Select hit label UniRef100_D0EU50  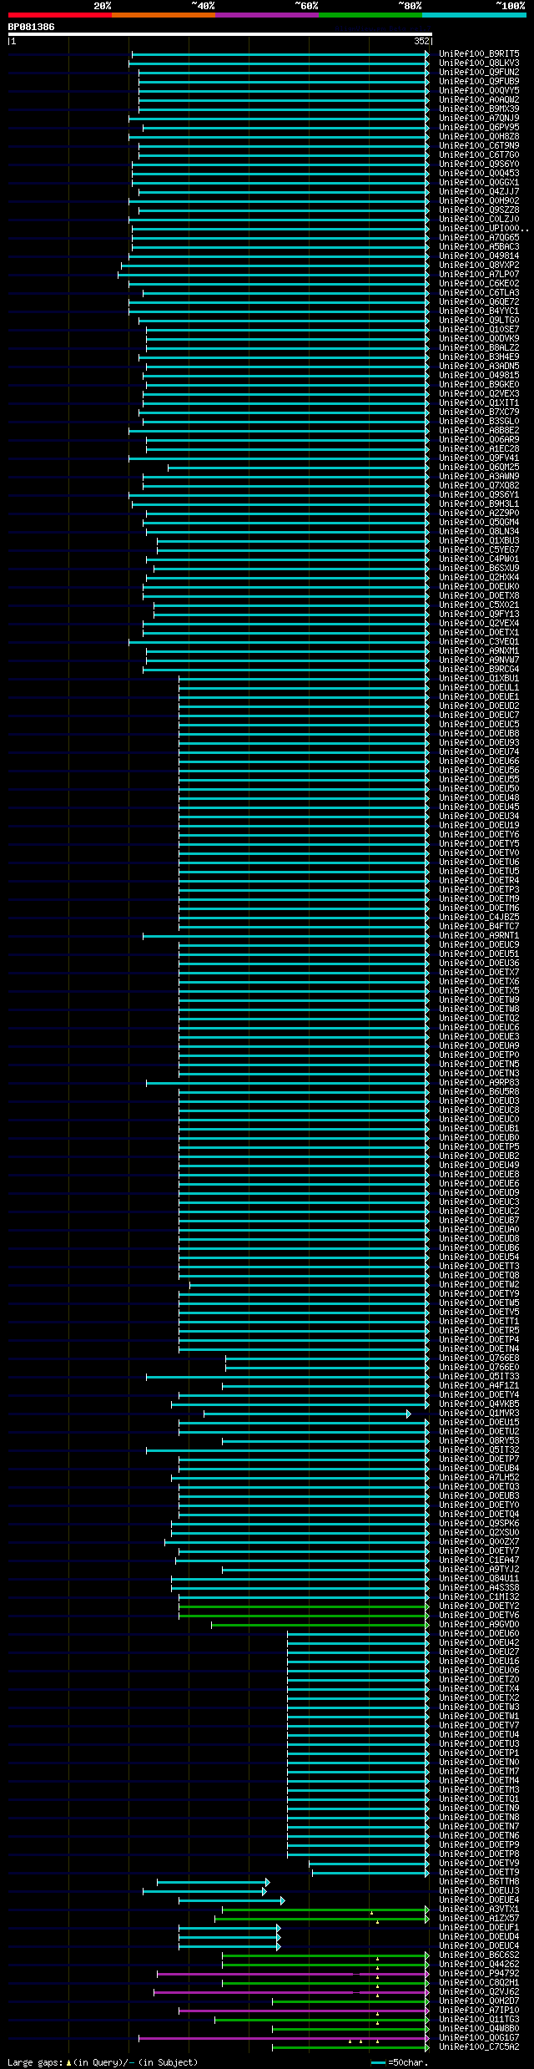point(479,788)
